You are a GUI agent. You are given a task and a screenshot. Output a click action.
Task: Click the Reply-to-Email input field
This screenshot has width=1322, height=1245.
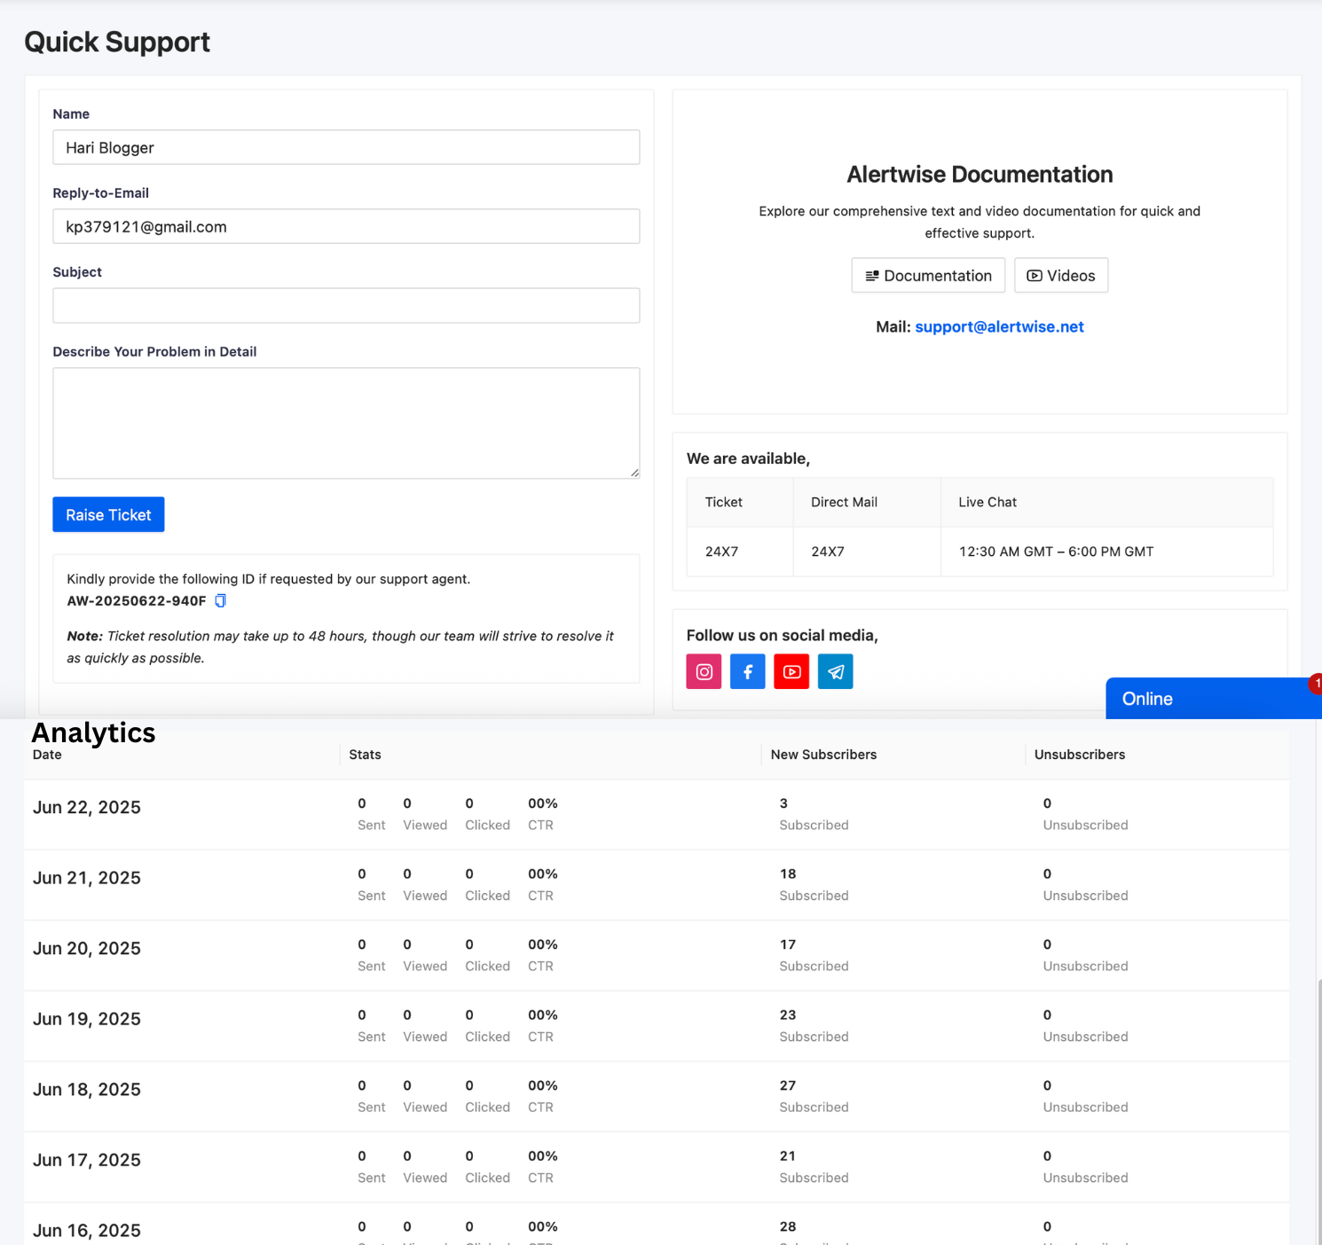coord(346,226)
